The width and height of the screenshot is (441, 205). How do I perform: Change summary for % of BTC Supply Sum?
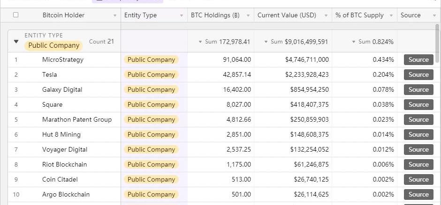(x=373, y=42)
